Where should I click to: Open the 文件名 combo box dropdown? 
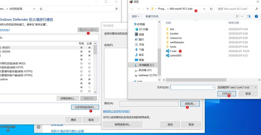pos(213,87)
